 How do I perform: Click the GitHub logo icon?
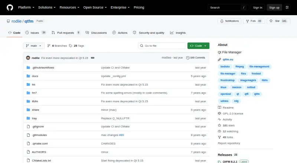pos(10,7)
